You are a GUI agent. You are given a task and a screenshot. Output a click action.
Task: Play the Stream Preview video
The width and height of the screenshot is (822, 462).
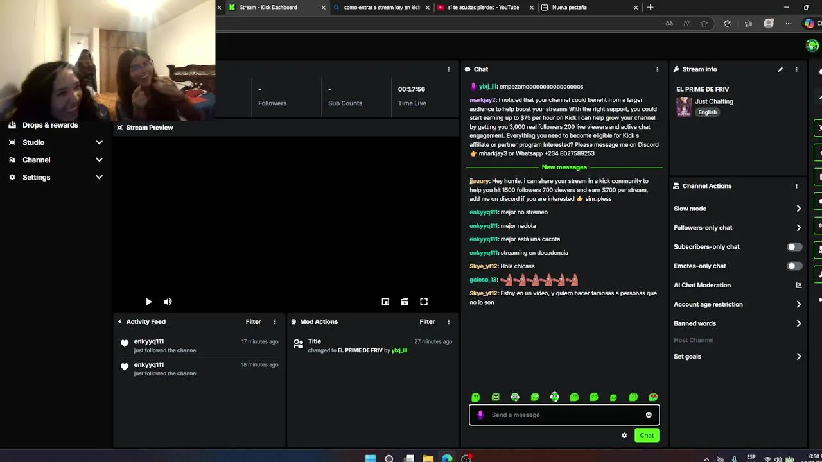[148, 302]
